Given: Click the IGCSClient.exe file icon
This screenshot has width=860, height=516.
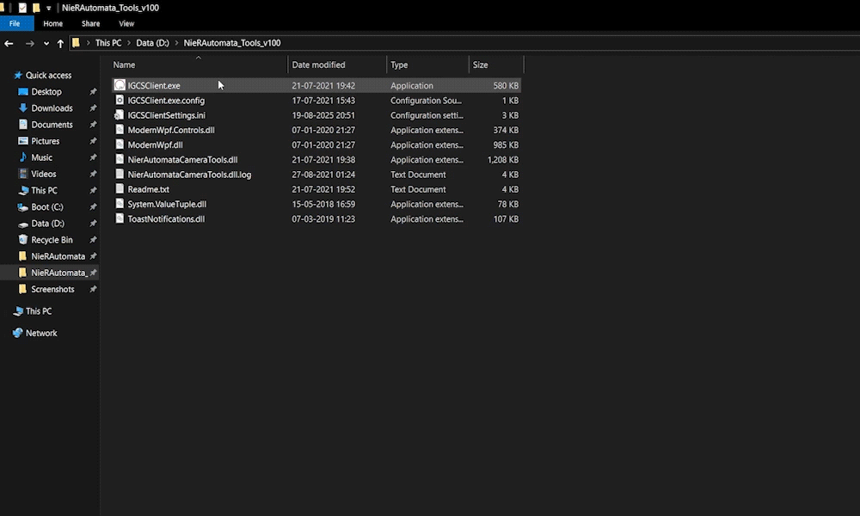Looking at the screenshot, I should [120, 85].
